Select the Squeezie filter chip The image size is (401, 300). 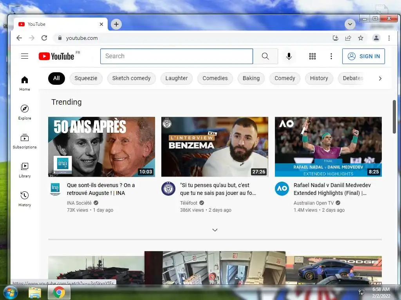[86, 78]
